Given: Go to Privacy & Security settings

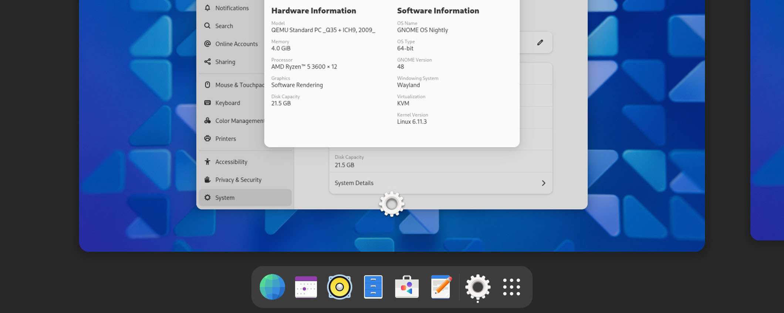Looking at the screenshot, I should tap(245, 179).
